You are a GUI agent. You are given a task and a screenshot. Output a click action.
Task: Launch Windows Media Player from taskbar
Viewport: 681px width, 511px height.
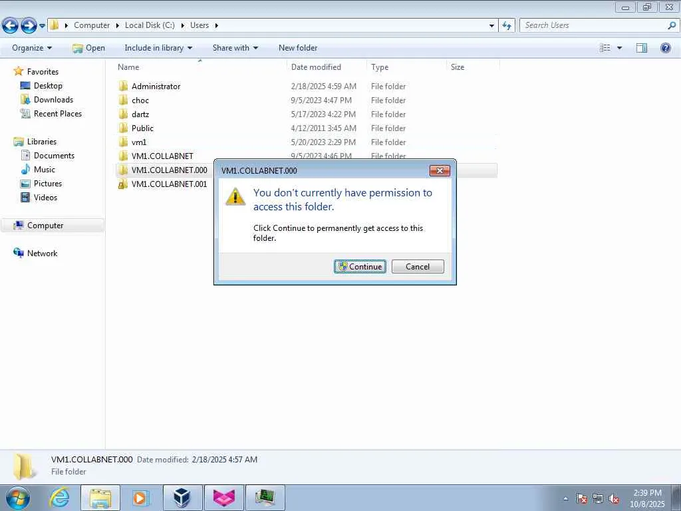click(140, 498)
